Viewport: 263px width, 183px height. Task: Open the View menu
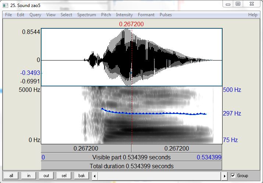(x=51, y=15)
